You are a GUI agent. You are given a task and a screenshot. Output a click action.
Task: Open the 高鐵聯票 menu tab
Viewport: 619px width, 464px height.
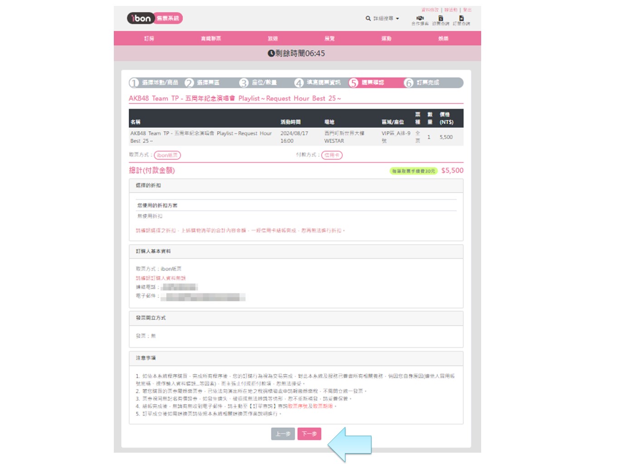coord(211,39)
